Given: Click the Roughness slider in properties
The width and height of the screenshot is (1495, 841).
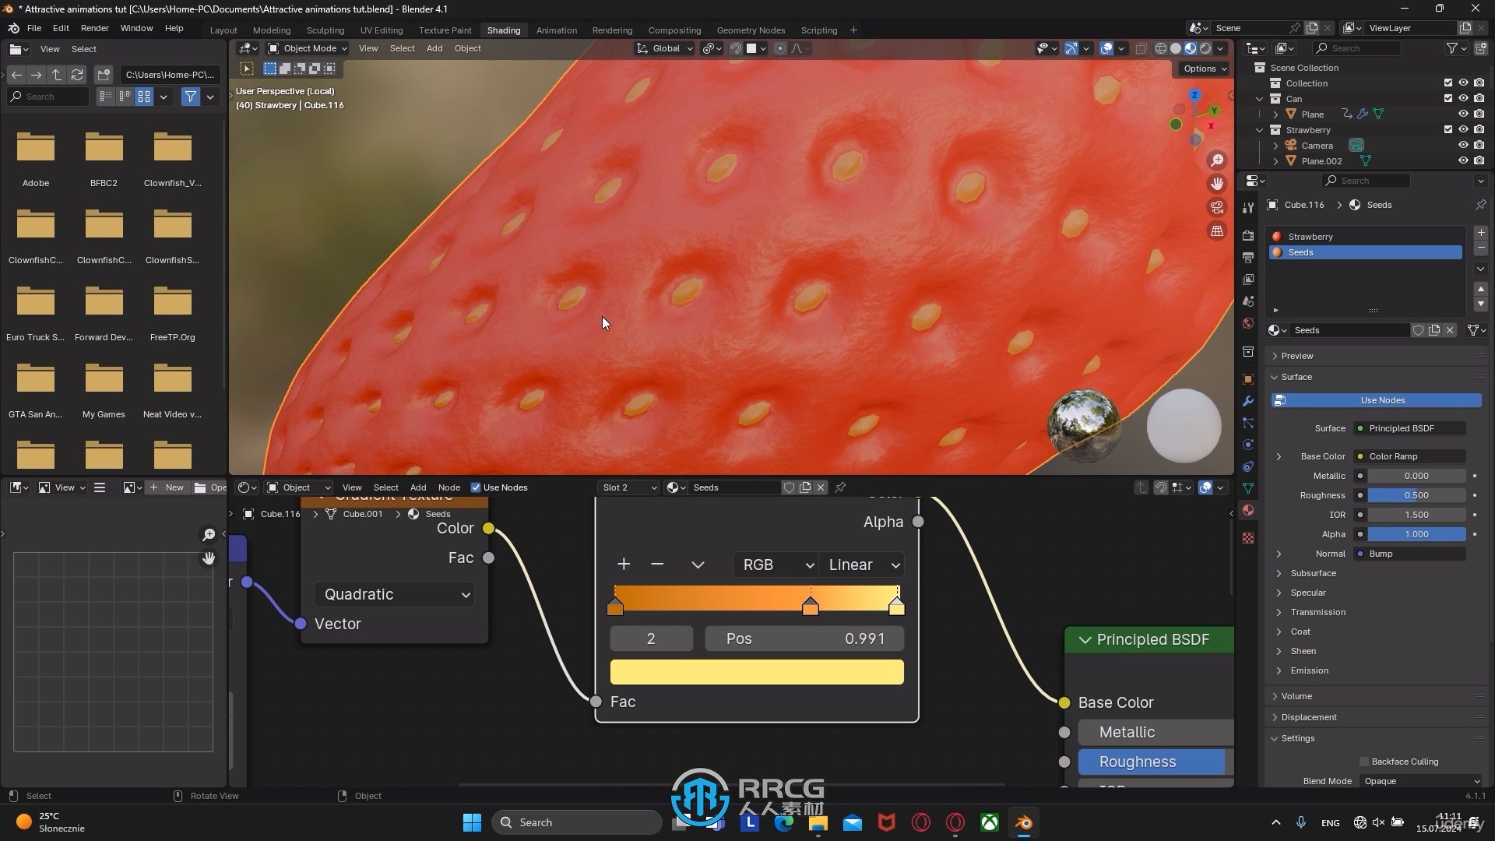Looking at the screenshot, I should point(1416,495).
